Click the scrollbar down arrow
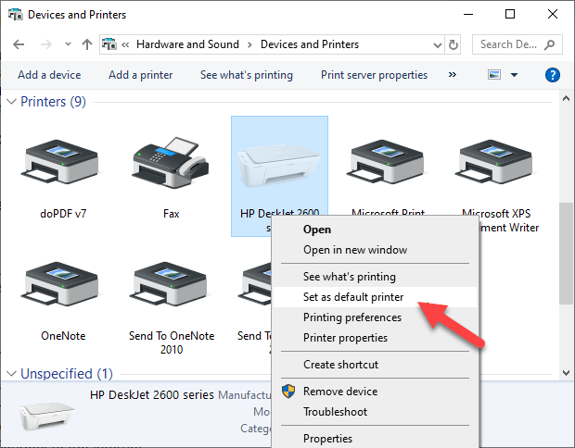 coord(566,373)
